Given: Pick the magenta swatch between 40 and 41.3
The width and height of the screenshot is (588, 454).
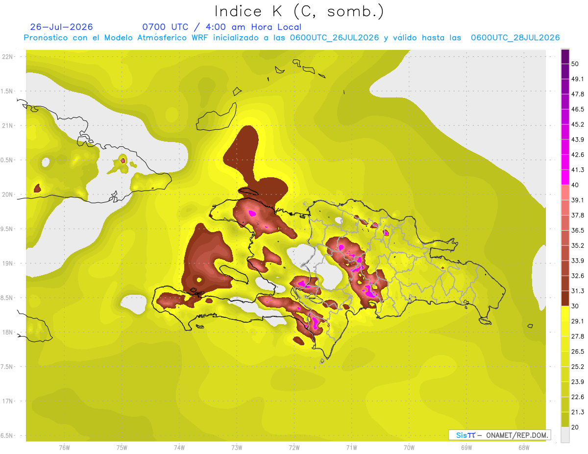Looking at the screenshot, I should pyautogui.click(x=565, y=177).
